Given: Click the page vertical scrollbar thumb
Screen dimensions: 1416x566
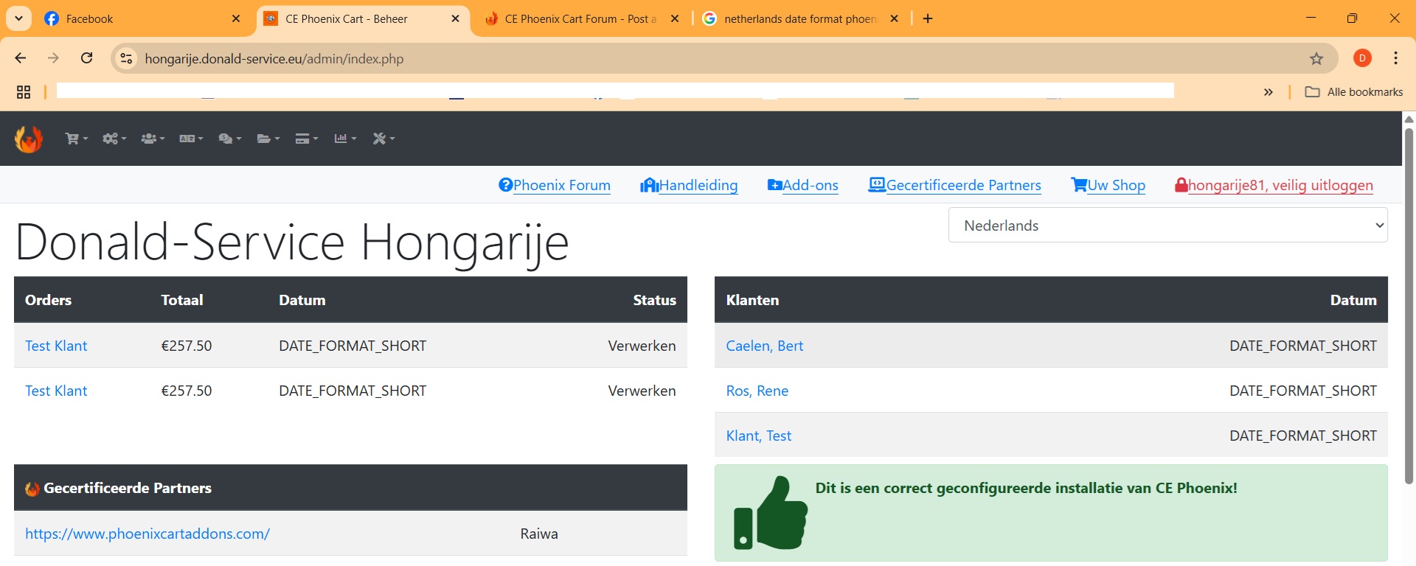Looking at the screenshot, I should pyautogui.click(x=1409, y=306).
